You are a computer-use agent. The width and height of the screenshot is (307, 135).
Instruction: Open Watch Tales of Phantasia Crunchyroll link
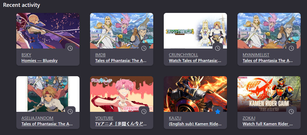[x=195, y=61]
